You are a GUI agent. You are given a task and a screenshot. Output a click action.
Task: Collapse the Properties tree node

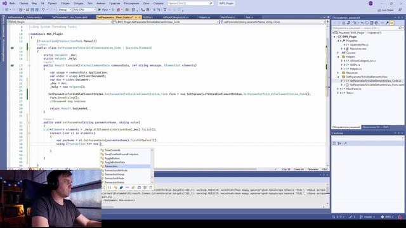pos(338,41)
